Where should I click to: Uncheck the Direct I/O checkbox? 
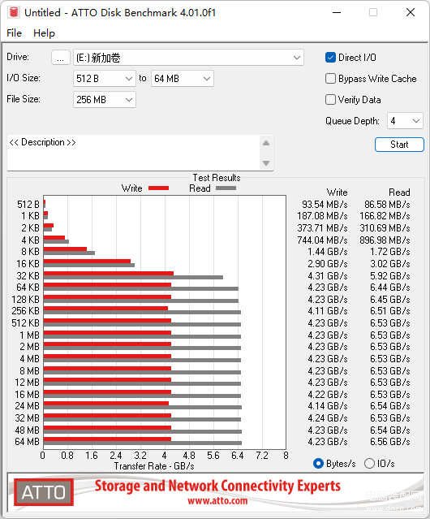tap(330, 58)
